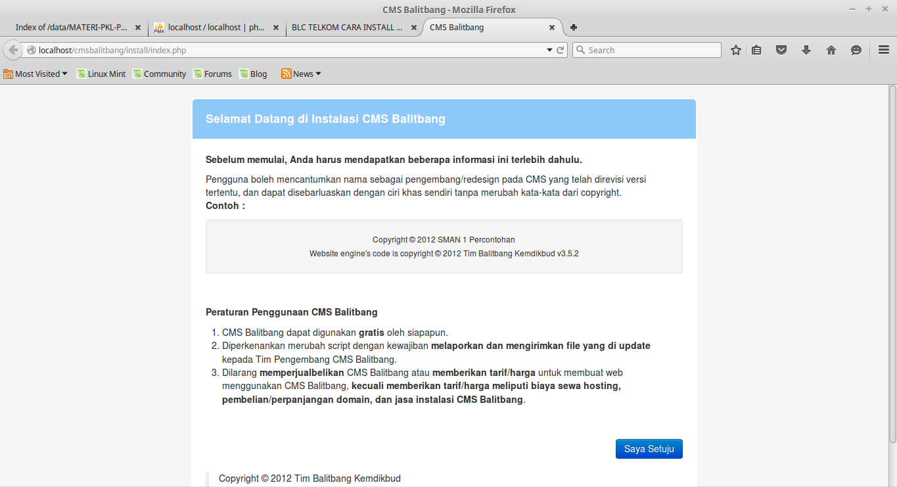Click into the Search box
Viewport: 897px width, 487px height.
[x=647, y=50]
